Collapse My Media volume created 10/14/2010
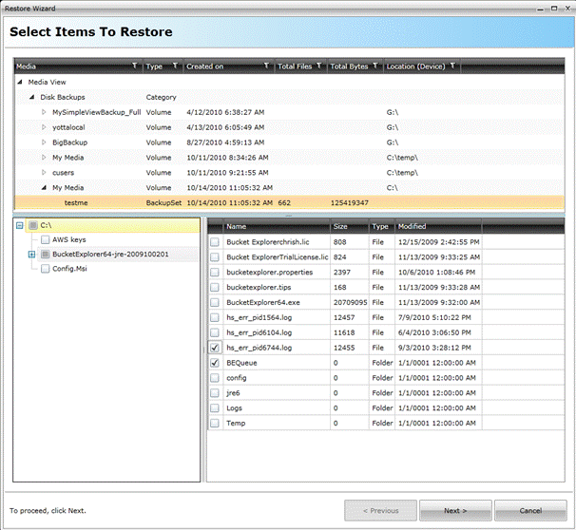The width and height of the screenshot is (576, 530). (x=44, y=187)
